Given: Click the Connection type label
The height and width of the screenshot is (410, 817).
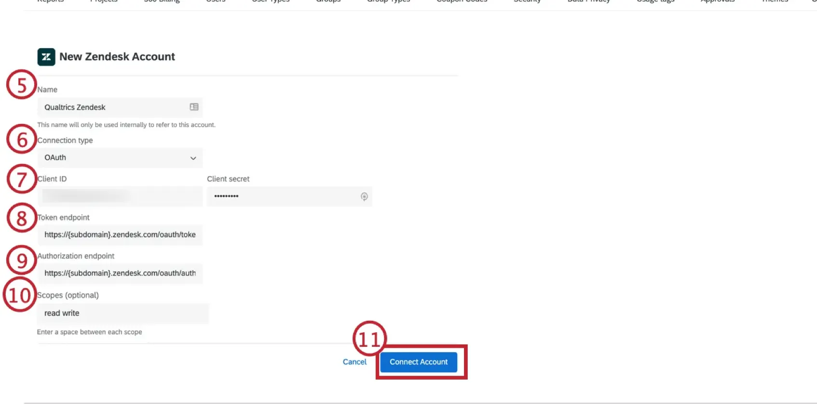Looking at the screenshot, I should click(x=65, y=140).
